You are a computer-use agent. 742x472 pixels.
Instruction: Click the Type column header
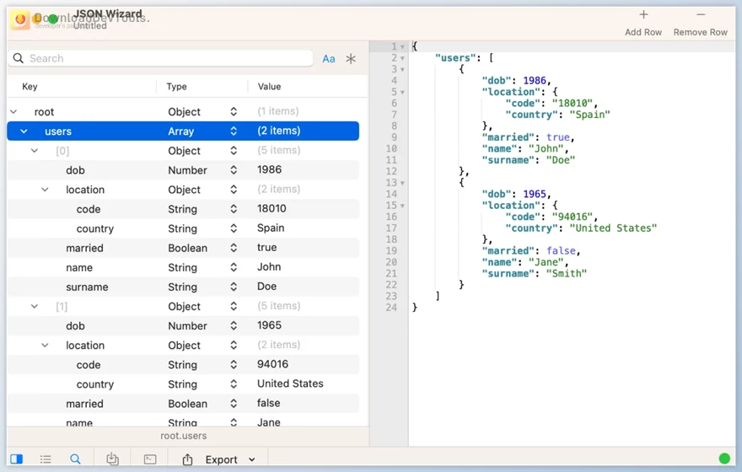coord(176,87)
